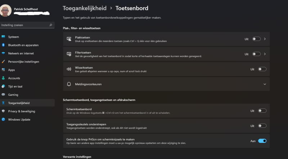This screenshot has width=288, height=159.
Task: Enable the Plaktoetsen toggle
Action: coord(256,39)
